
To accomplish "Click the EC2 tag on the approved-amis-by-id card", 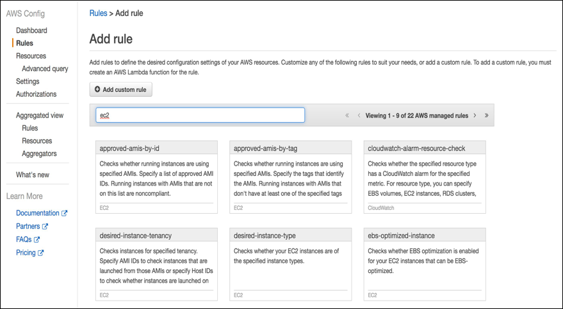I will pyautogui.click(x=104, y=208).
